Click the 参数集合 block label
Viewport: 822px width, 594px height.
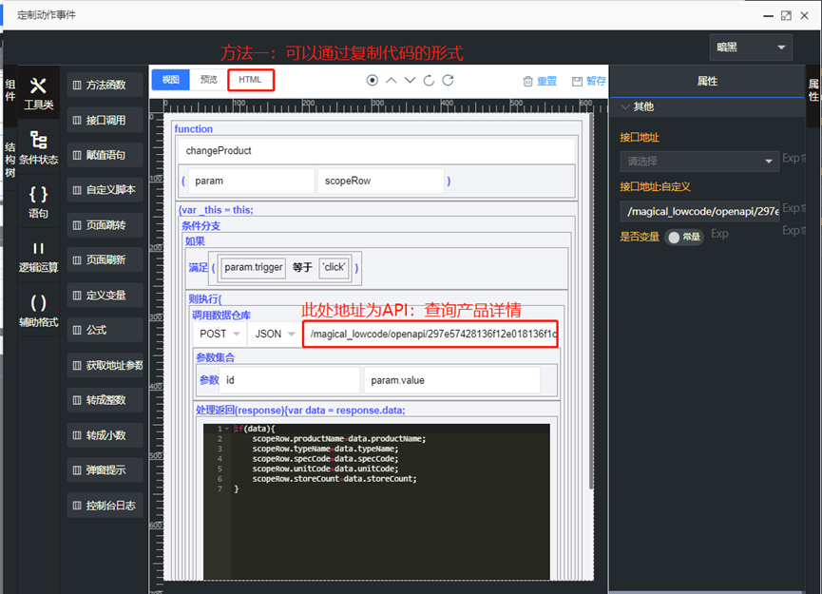pyautogui.click(x=216, y=357)
